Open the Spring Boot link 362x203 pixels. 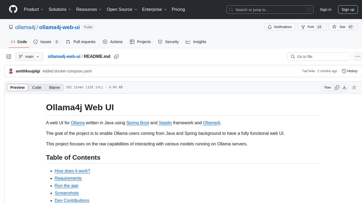coord(138,123)
